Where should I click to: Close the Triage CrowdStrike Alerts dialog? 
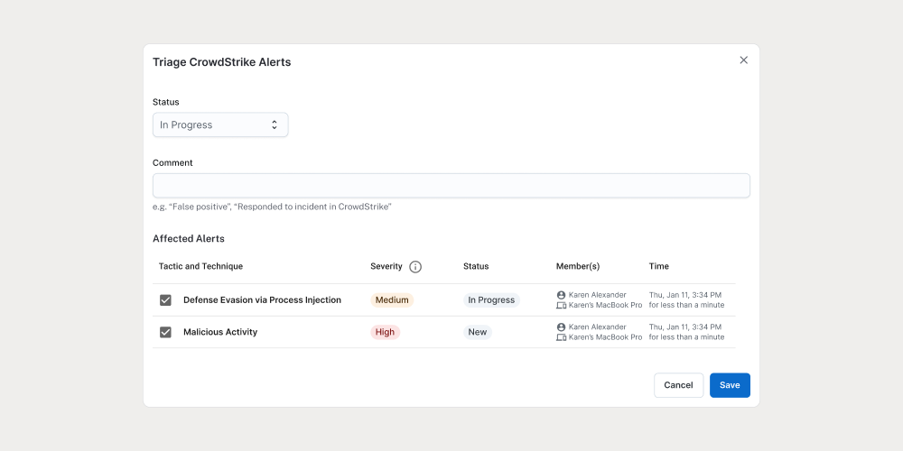click(743, 60)
